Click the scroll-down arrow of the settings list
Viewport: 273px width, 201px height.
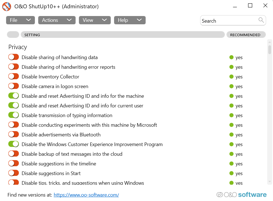(270, 181)
